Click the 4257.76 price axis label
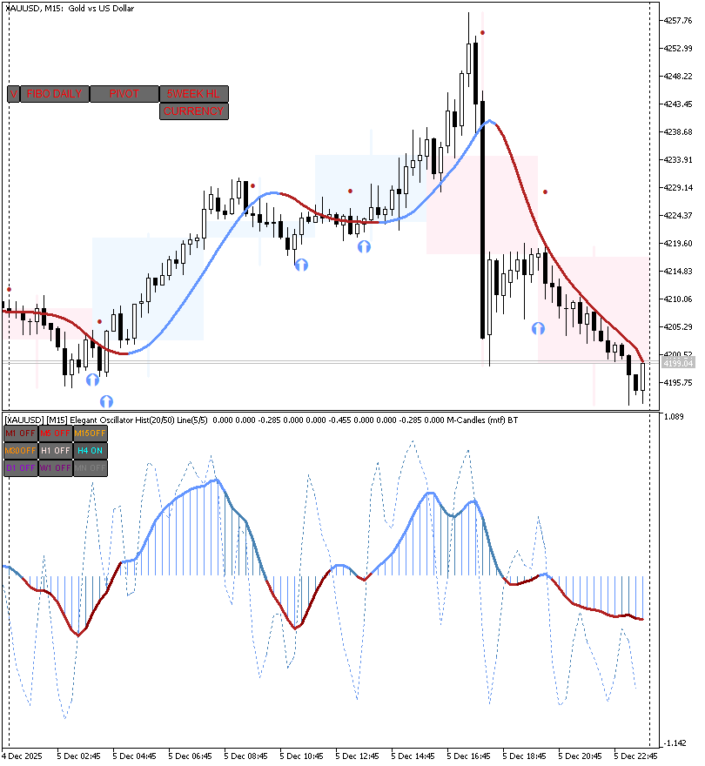This screenshot has width=705, height=766. click(x=678, y=21)
